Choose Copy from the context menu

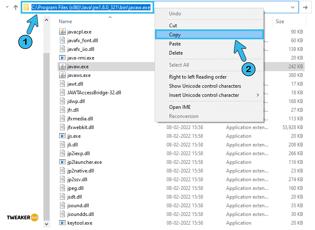[209, 35]
